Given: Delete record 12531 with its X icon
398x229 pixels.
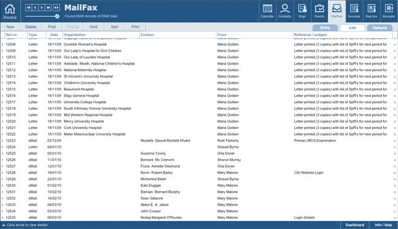Looking at the screenshot, I should tap(395, 192).
